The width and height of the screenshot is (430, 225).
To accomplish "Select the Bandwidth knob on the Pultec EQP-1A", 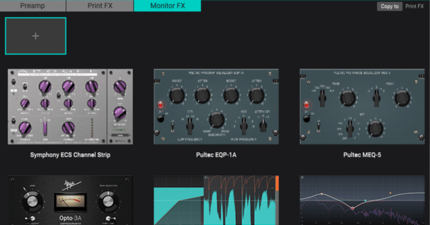I will pos(217,120).
